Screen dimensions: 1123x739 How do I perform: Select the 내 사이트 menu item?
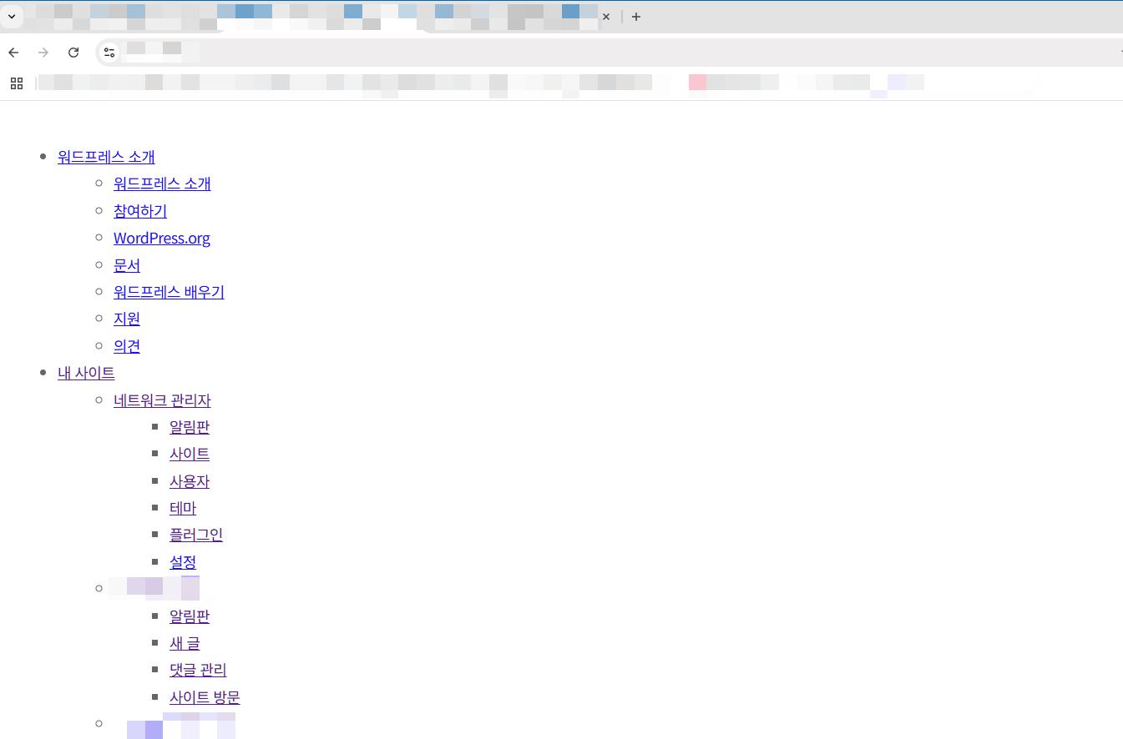pyautogui.click(x=86, y=373)
